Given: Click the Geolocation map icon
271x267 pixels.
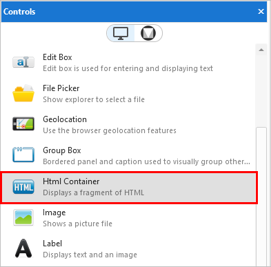Looking at the screenshot, I should point(23,123).
